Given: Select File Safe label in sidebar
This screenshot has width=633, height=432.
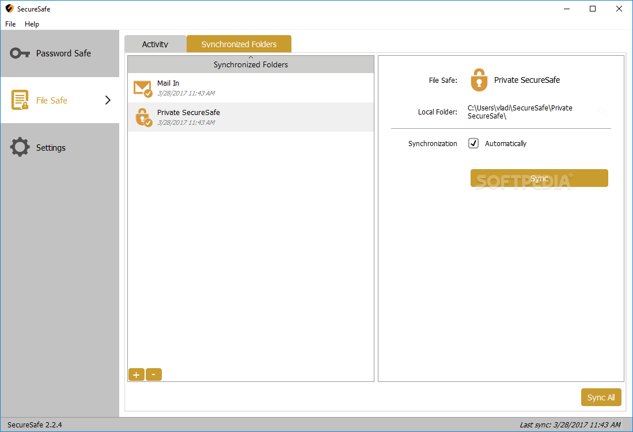Looking at the screenshot, I should (52, 101).
